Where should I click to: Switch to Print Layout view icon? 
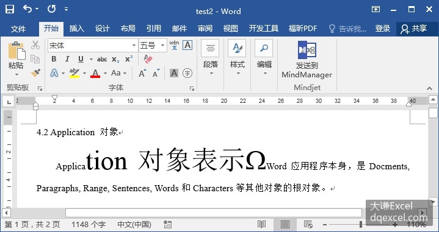pyautogui.click(x=285, y=224)
